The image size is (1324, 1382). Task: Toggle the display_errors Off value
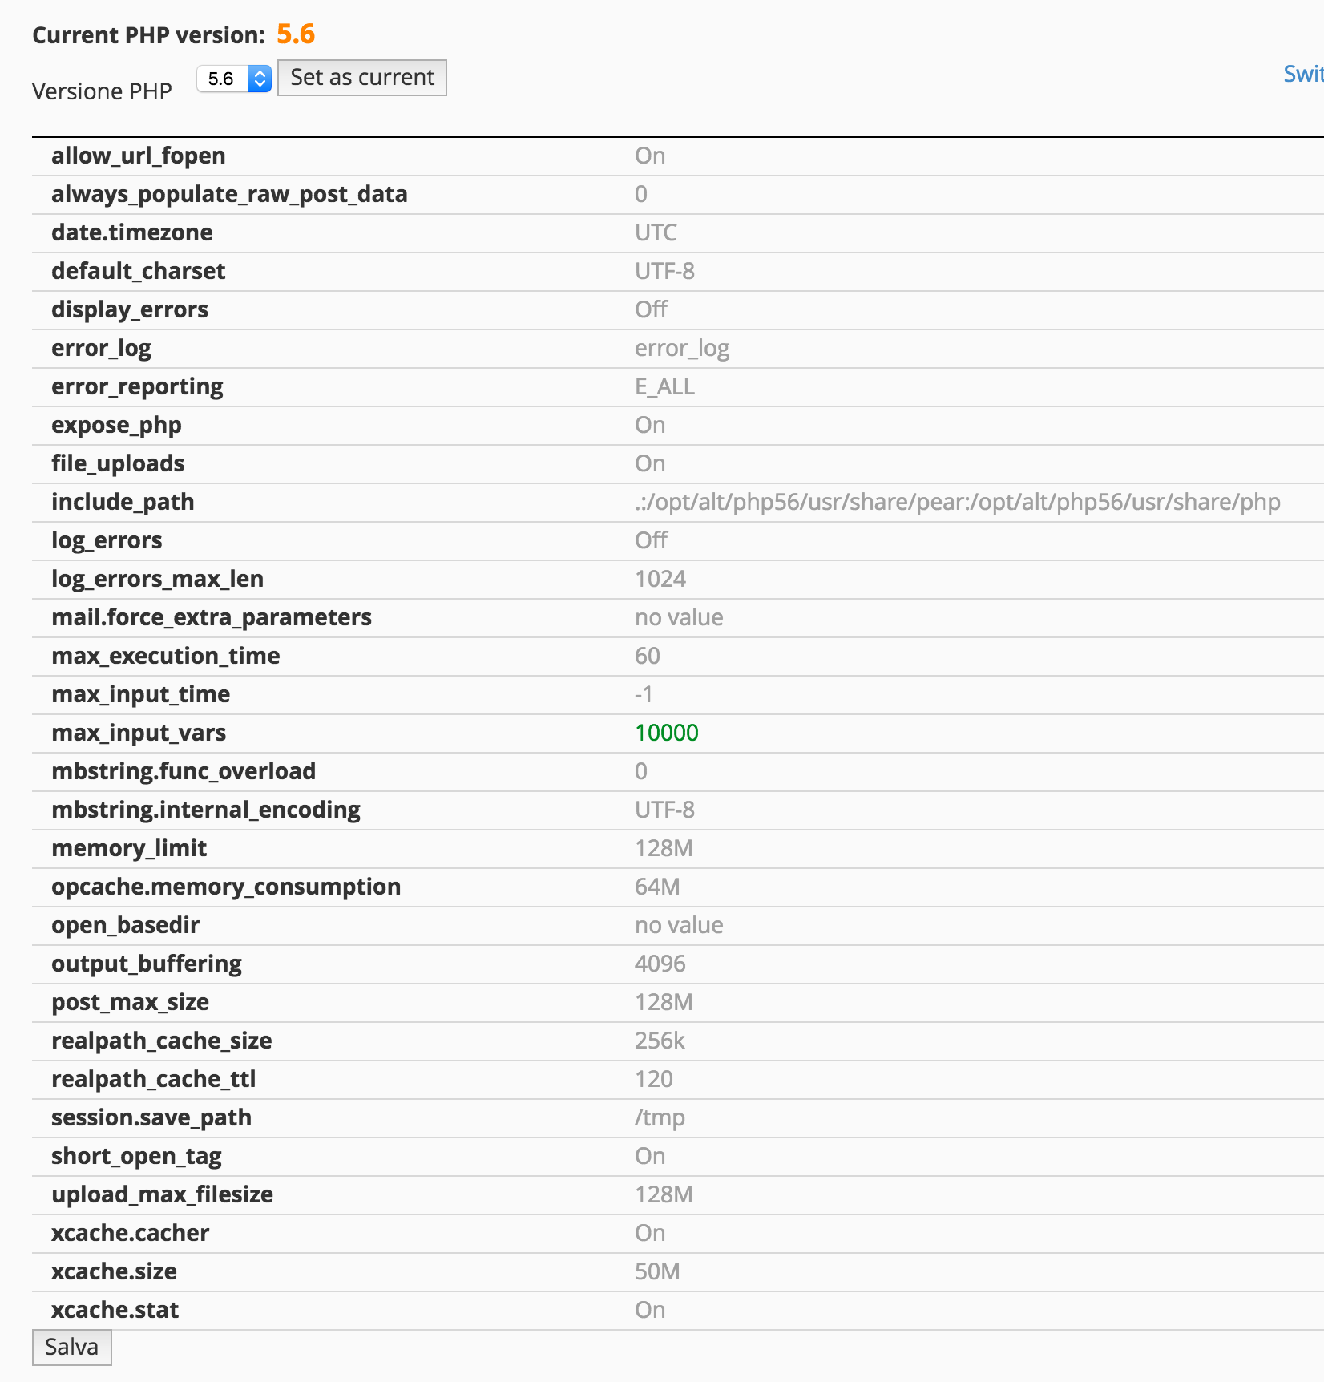point(651,309)
